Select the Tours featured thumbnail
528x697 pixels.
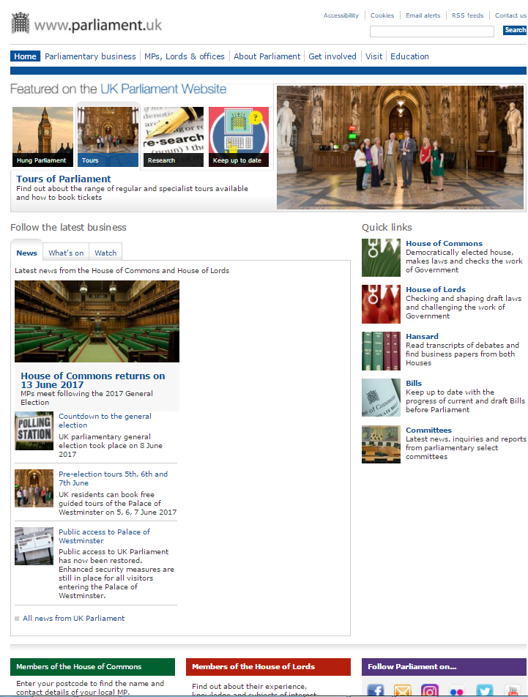(108, 136)
